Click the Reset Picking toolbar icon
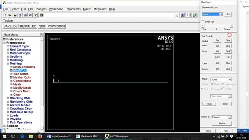This screenshot has width=249, height=140. [x=188, y=15]
